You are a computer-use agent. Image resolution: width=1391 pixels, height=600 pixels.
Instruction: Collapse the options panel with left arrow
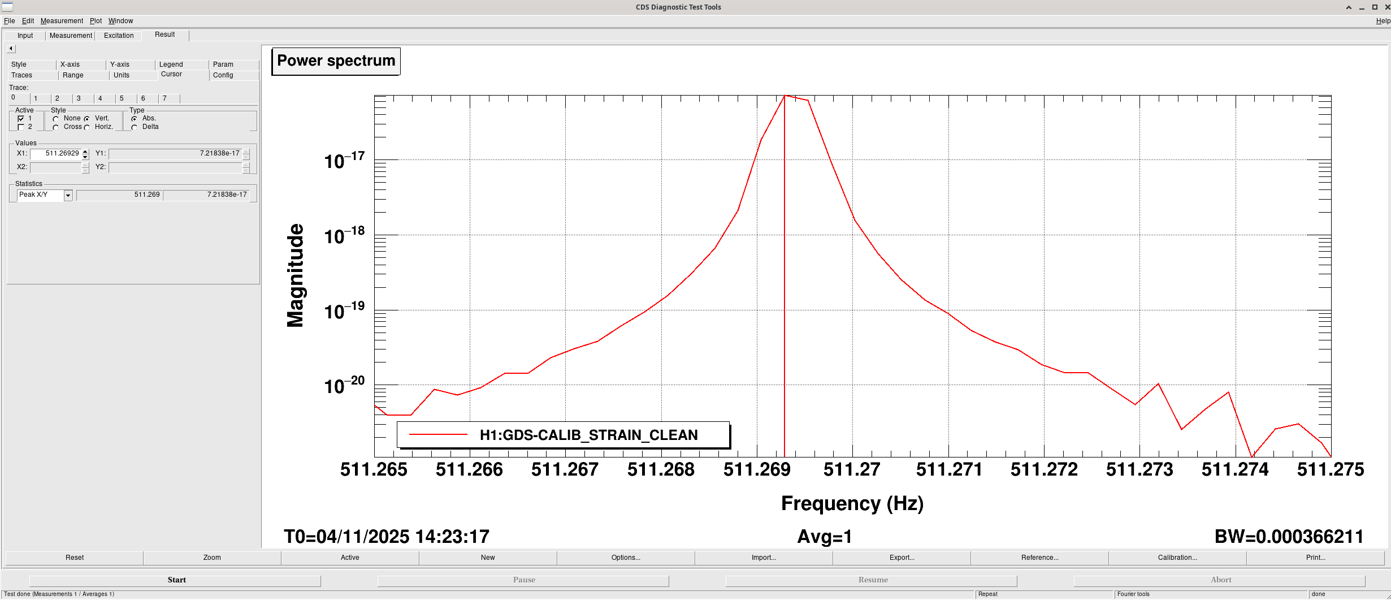tap(11, 49)
